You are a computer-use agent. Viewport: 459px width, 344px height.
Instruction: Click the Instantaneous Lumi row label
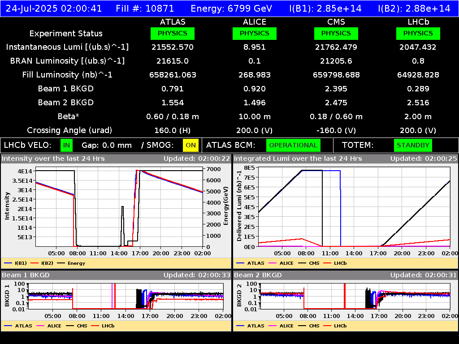(x=67, y=47)
